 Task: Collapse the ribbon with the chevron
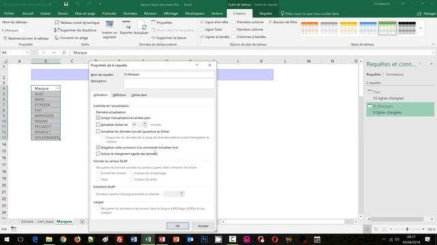tap(433, 44)
